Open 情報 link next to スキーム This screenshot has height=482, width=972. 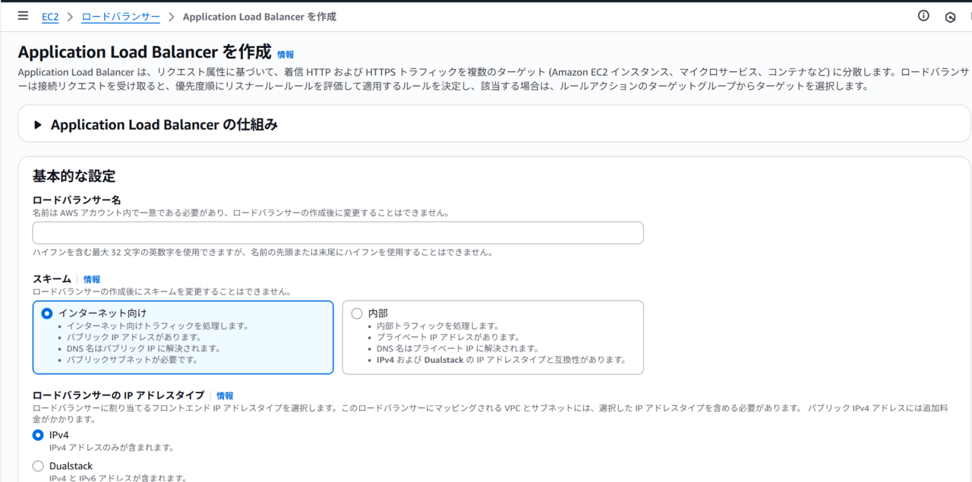point(92,279)
